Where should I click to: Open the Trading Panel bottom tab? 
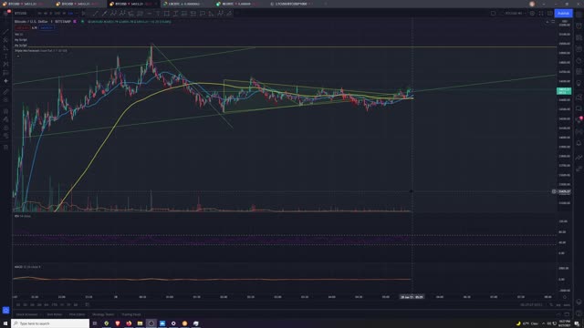[131, 314]
